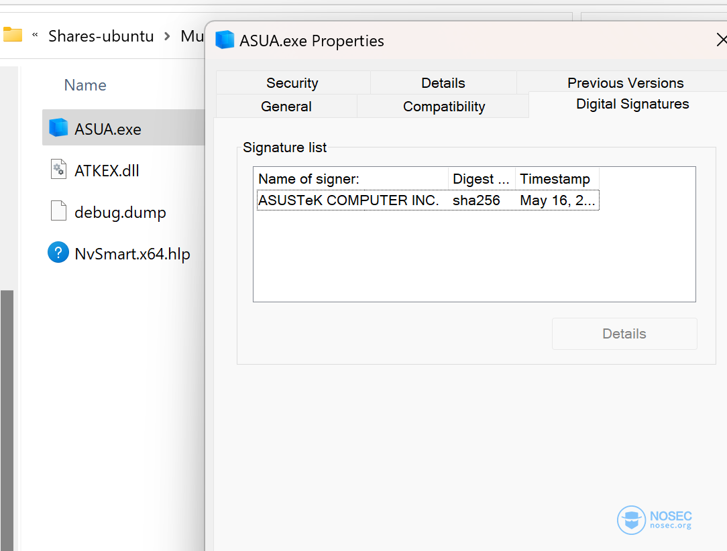This screenshot has height=551, width=727.
Task: Select the ASUA.exe file name
Action: coord(107,129)
